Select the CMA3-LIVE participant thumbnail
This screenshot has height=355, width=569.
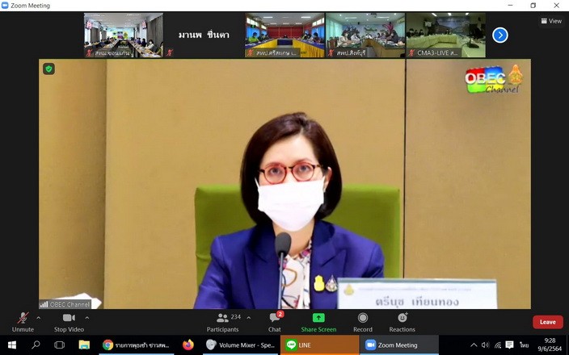tap(445, 35)
